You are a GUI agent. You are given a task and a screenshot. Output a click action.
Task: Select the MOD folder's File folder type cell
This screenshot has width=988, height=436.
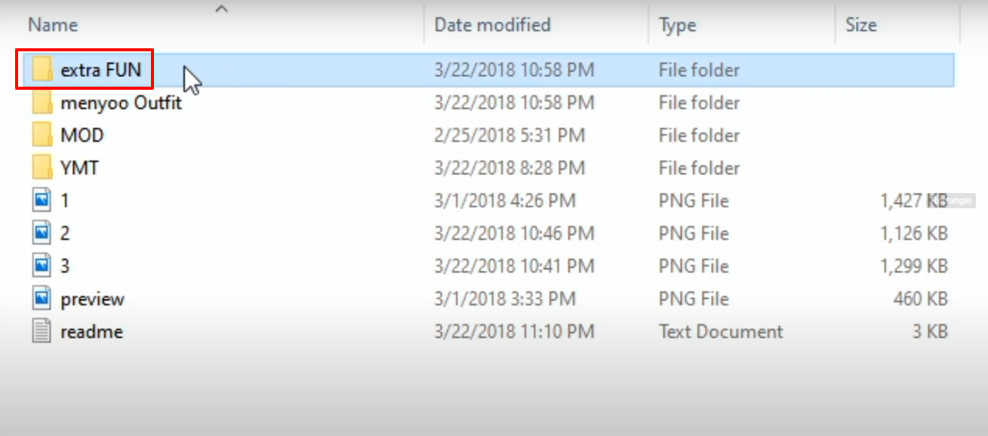point(699,135)
